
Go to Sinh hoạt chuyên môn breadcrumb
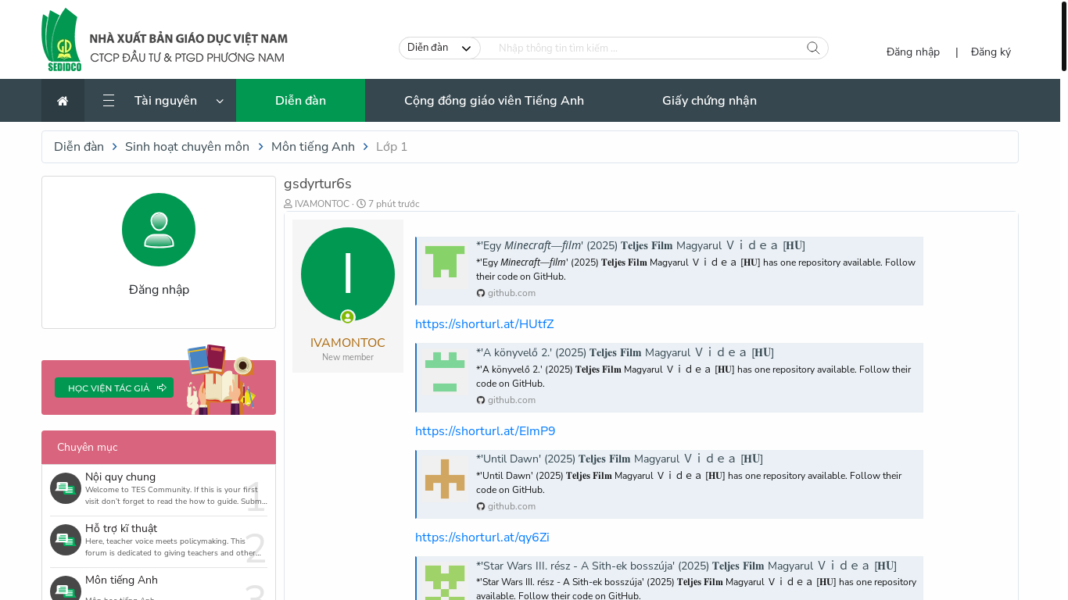pyautogui.click(x=187, y=147)
